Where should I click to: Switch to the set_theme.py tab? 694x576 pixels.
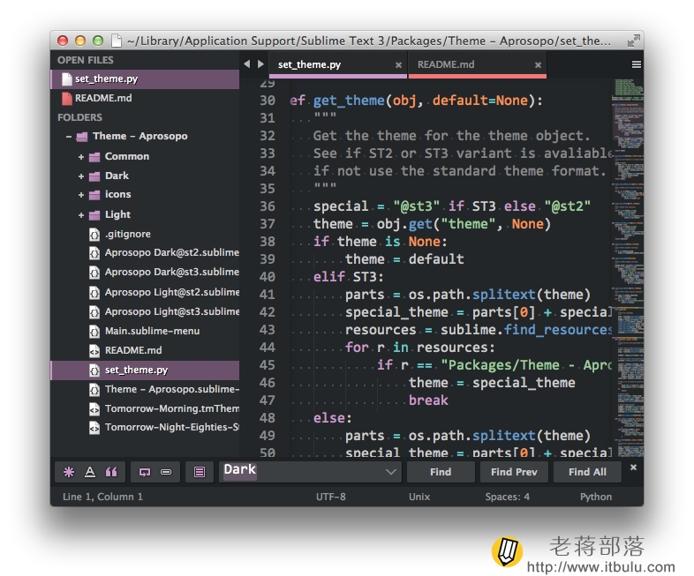point(337,64)
